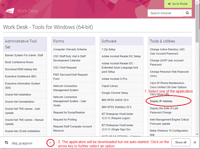Open the Display IP Address link
This screenshot has height=149, width=200.
pyautogui.click(x=161, y=101)
